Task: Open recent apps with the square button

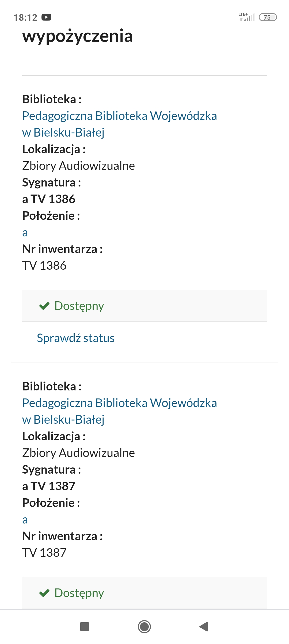Action: [85, 627]
